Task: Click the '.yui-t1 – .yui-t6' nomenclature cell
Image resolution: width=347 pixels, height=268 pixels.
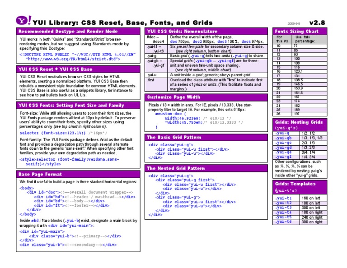Action: [156, 49]
